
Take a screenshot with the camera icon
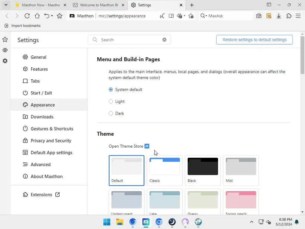[259, 16]
